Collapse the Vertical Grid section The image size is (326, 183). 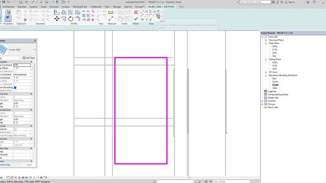pos(32,94)
